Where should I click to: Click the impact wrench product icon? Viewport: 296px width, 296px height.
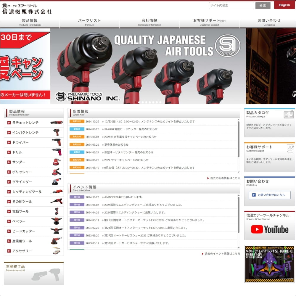tap(56, 132)
